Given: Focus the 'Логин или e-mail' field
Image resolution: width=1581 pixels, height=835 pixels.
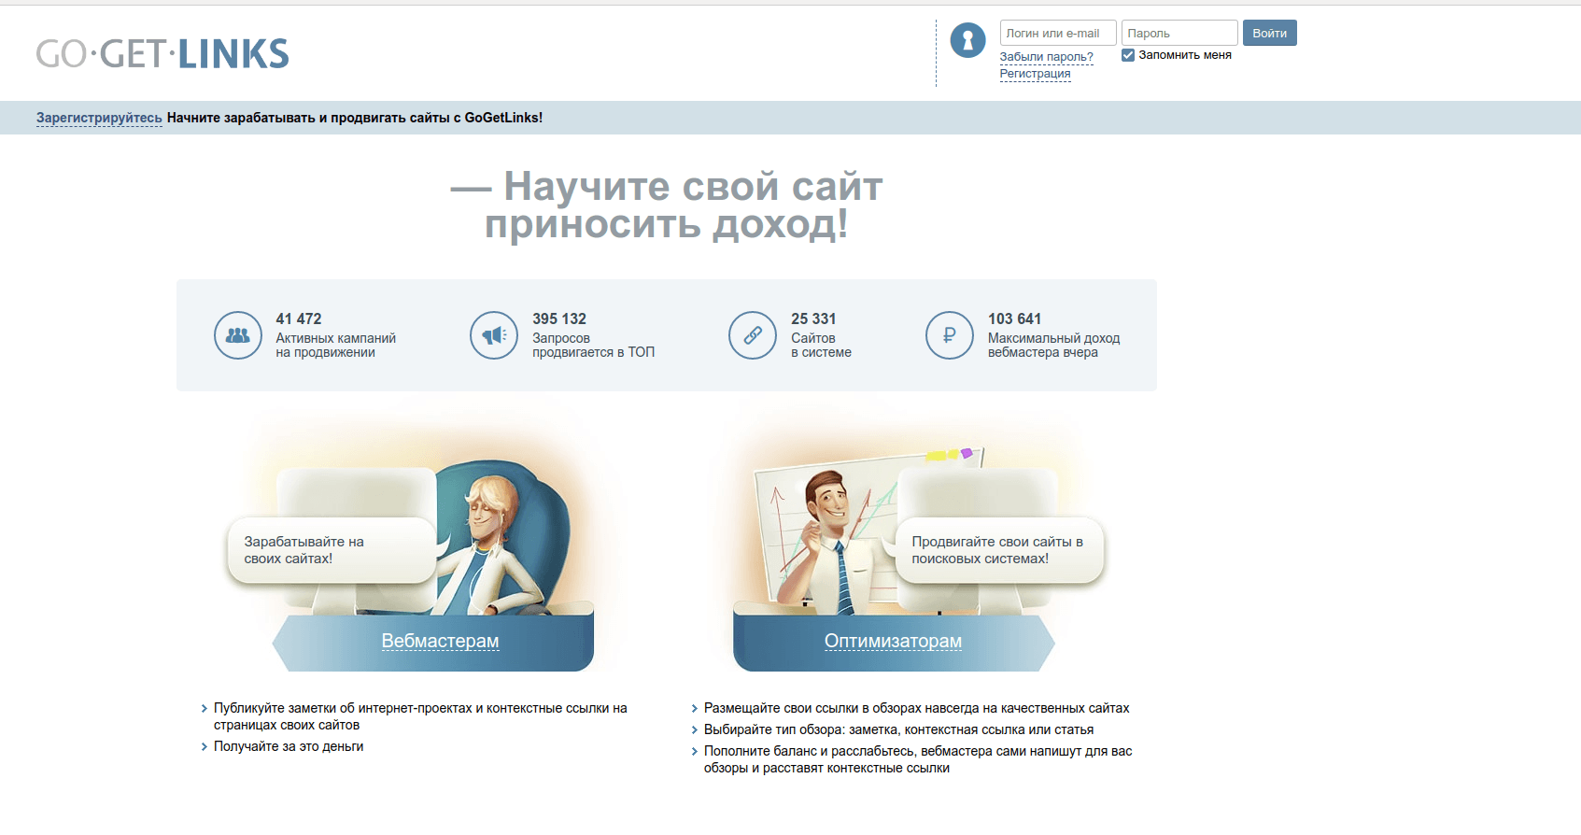Looking at the screenshot, I should tap(1058, 33).
